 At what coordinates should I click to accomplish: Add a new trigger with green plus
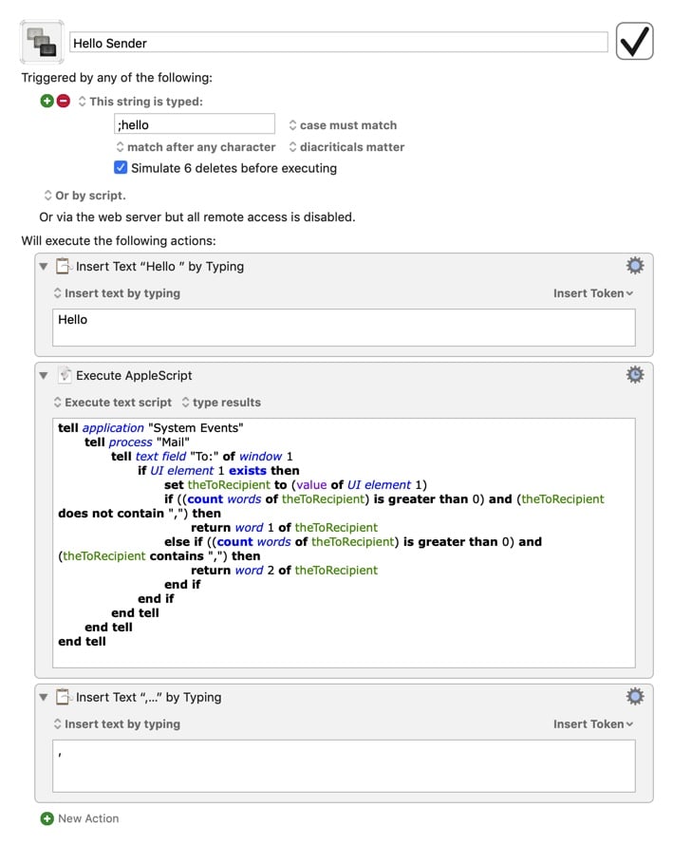tap(47, 101)
